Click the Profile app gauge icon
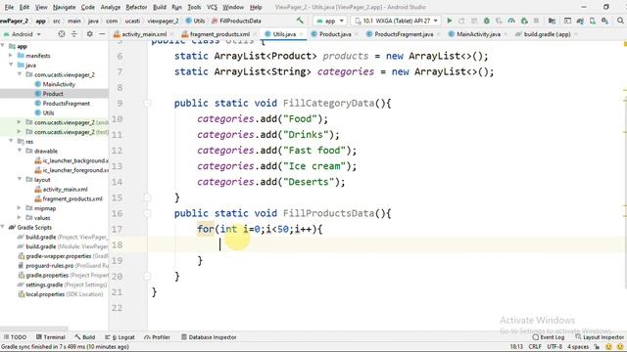Image resolution: width=627 pixels, height=352 pixels. [511, 21]
